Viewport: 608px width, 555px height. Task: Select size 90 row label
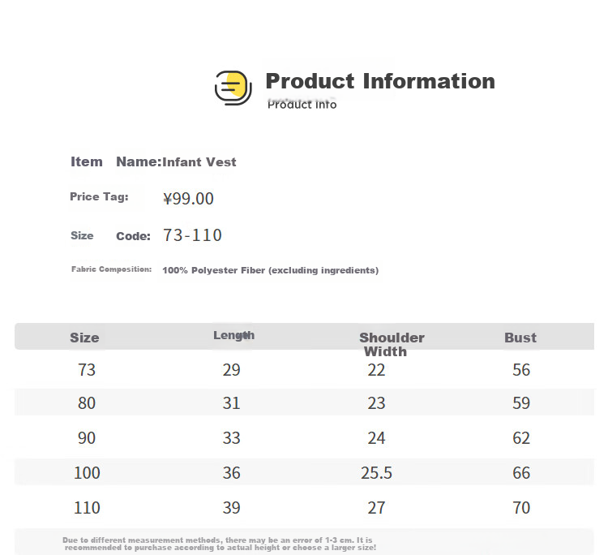point(87,438)
